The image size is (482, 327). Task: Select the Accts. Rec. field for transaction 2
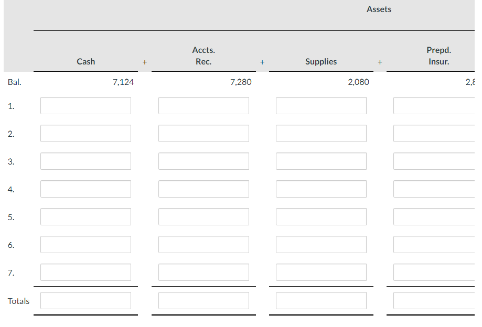tap(203, 133)
